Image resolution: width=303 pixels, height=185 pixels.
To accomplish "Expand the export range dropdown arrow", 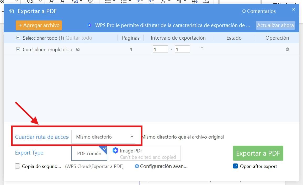I will [x=202, y=48].
